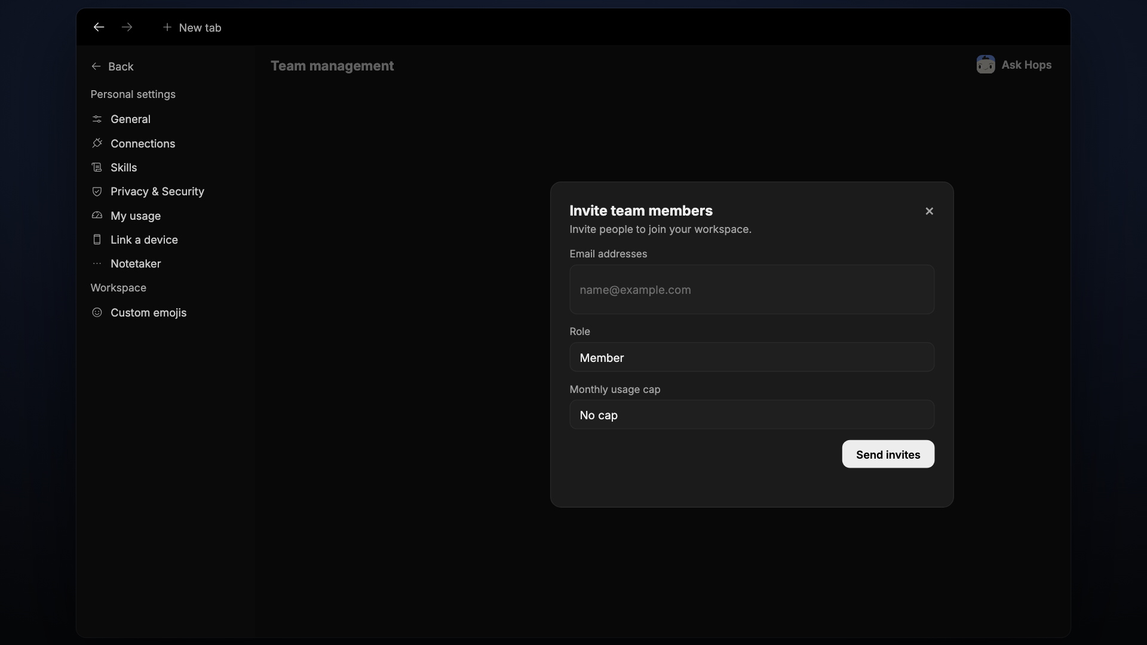1147x645 pixels.
Task: Click the Workspace section label
Action: click(118, 288)
